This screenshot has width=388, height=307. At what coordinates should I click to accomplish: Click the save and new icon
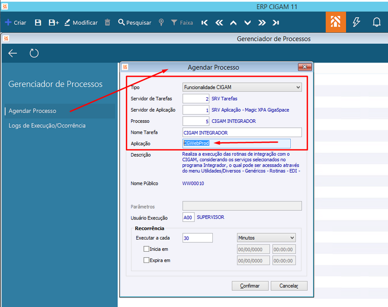coord(54,23)
